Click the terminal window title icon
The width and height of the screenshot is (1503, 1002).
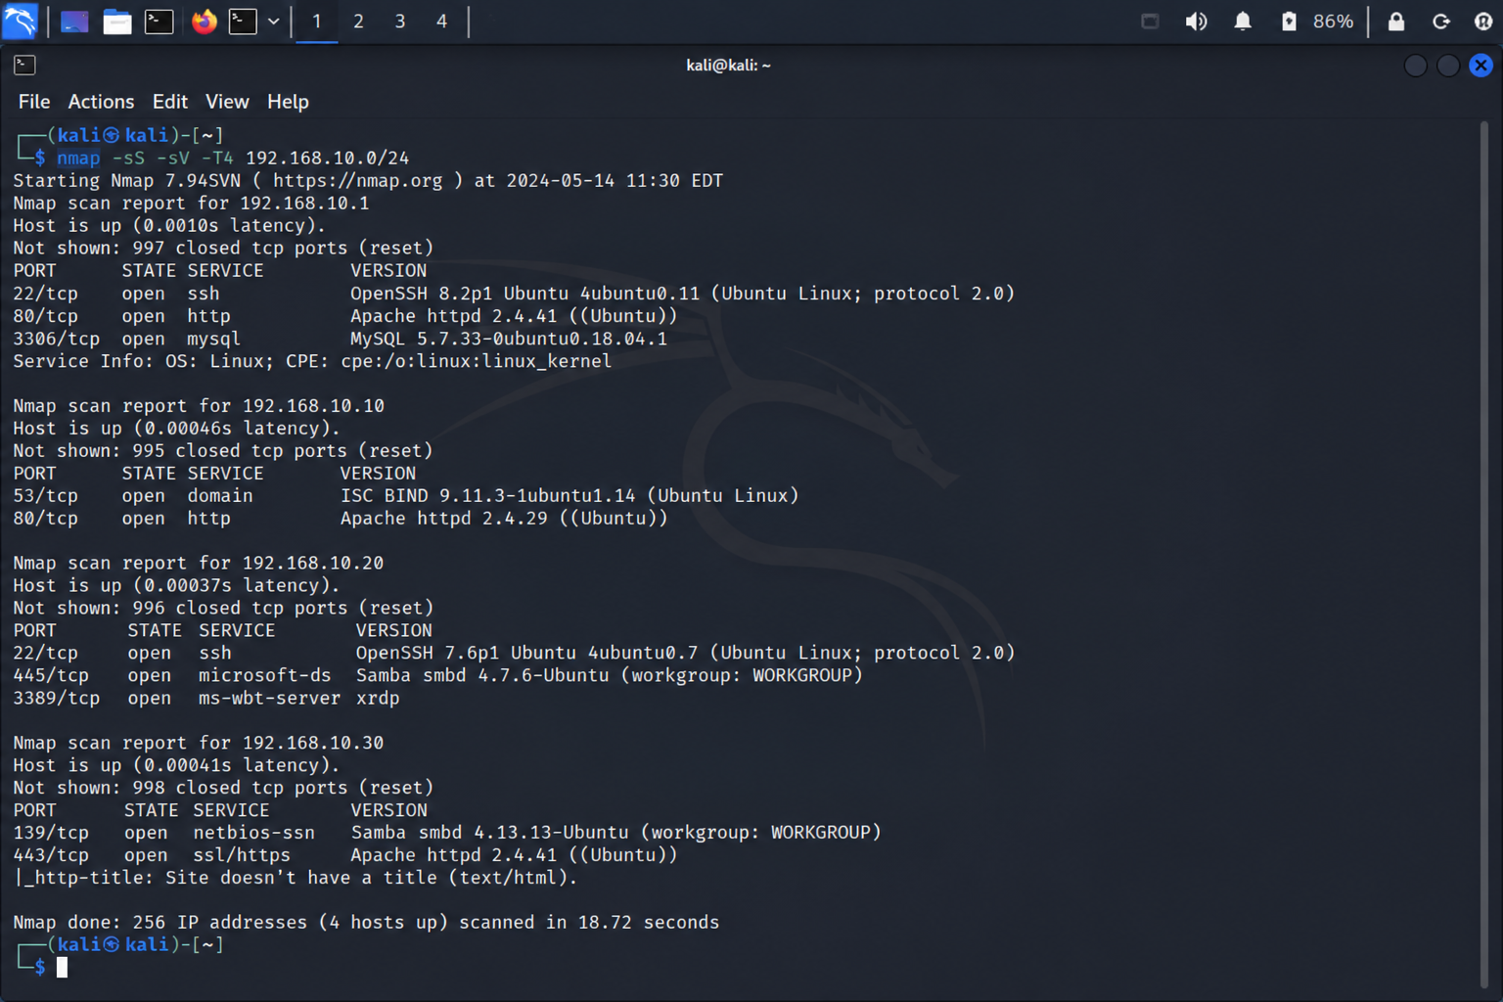tap(24, 66)
